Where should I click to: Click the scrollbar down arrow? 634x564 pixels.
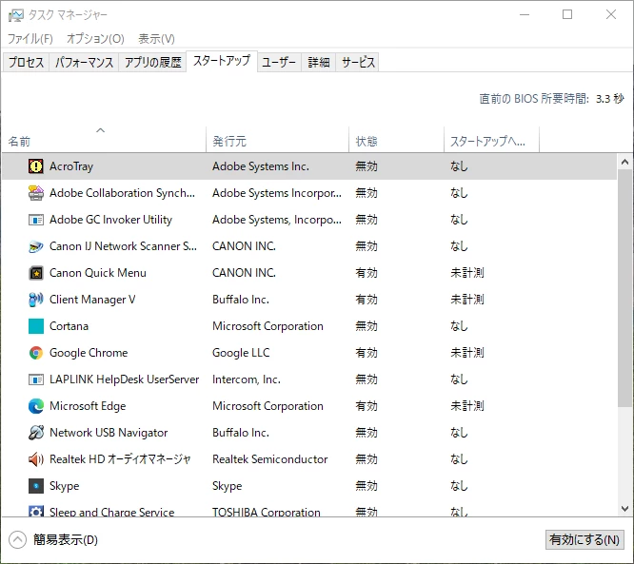tap(624, 509)
